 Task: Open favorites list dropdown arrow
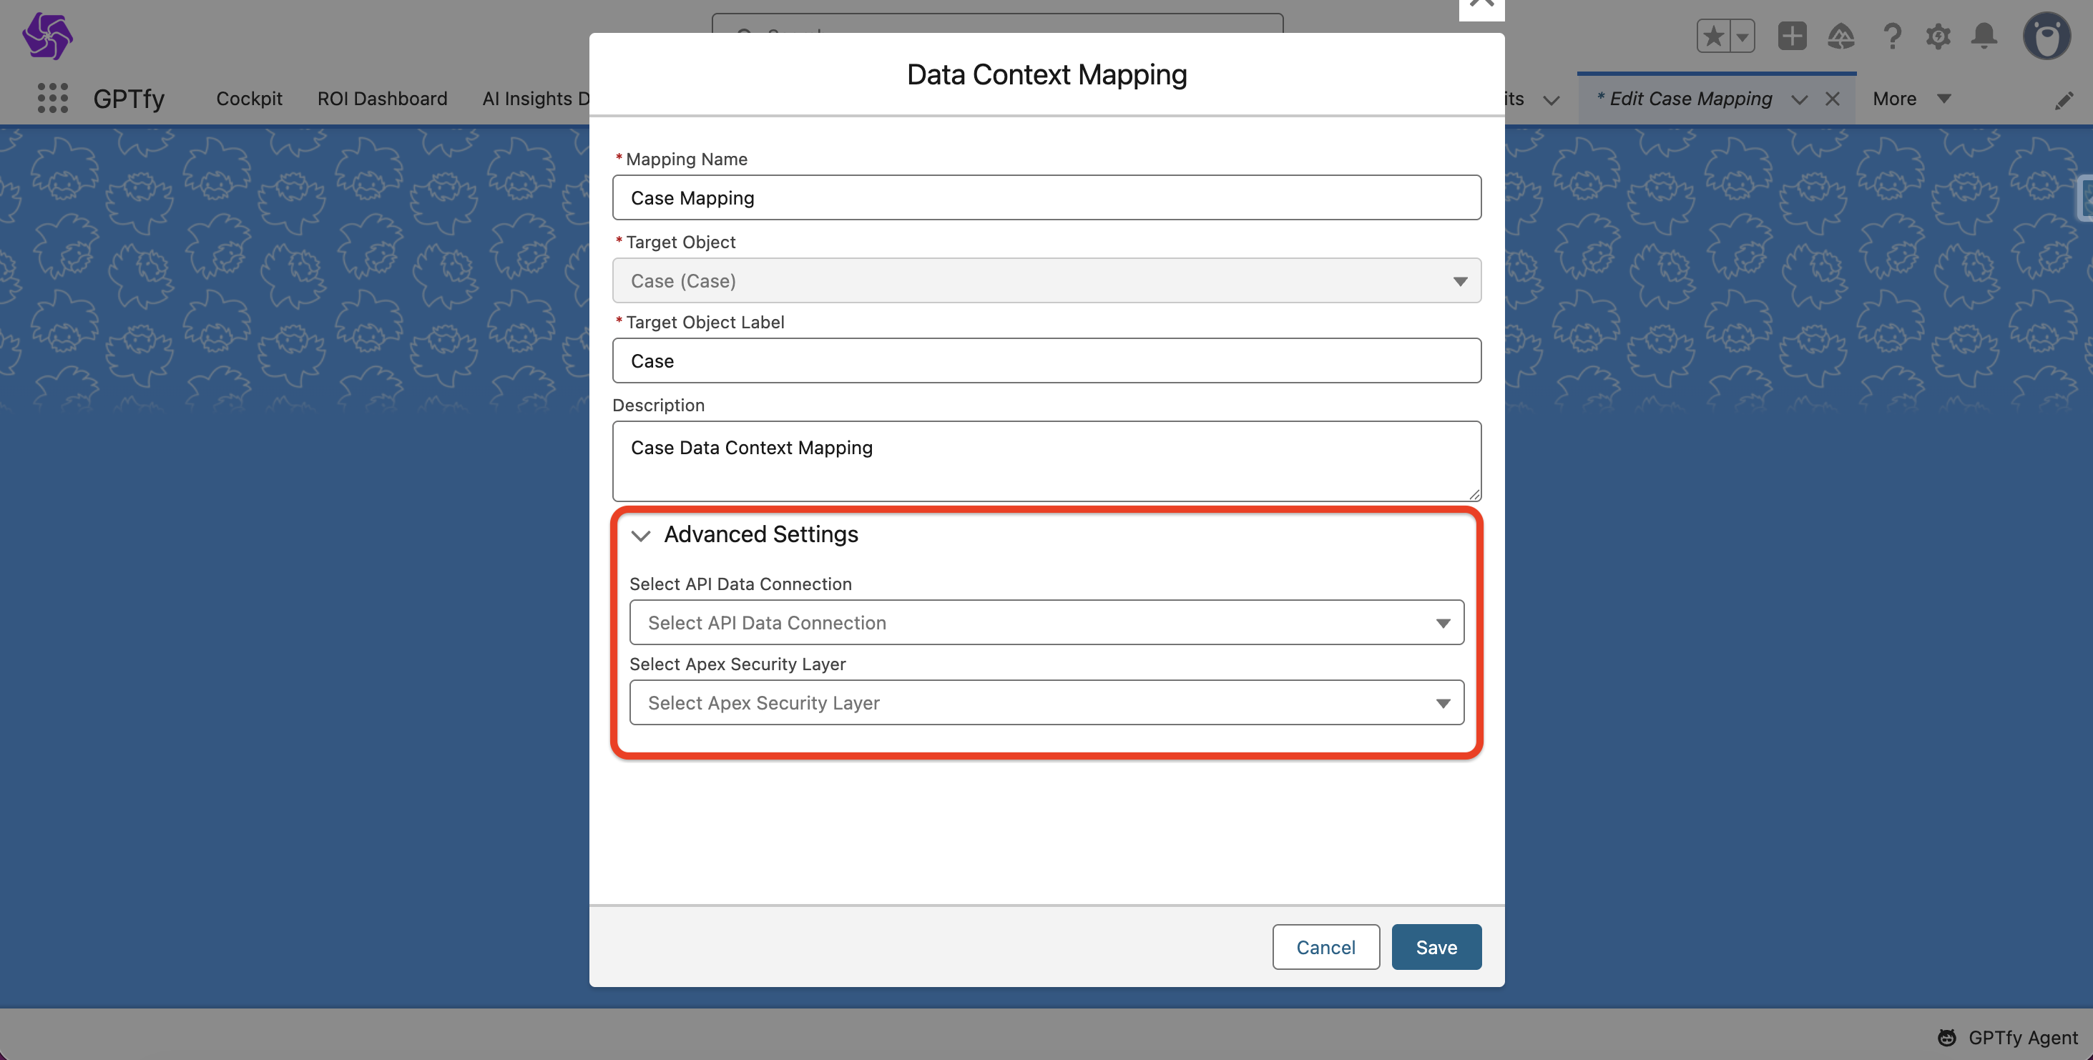pyautogui.click(x=1742, y=36)
